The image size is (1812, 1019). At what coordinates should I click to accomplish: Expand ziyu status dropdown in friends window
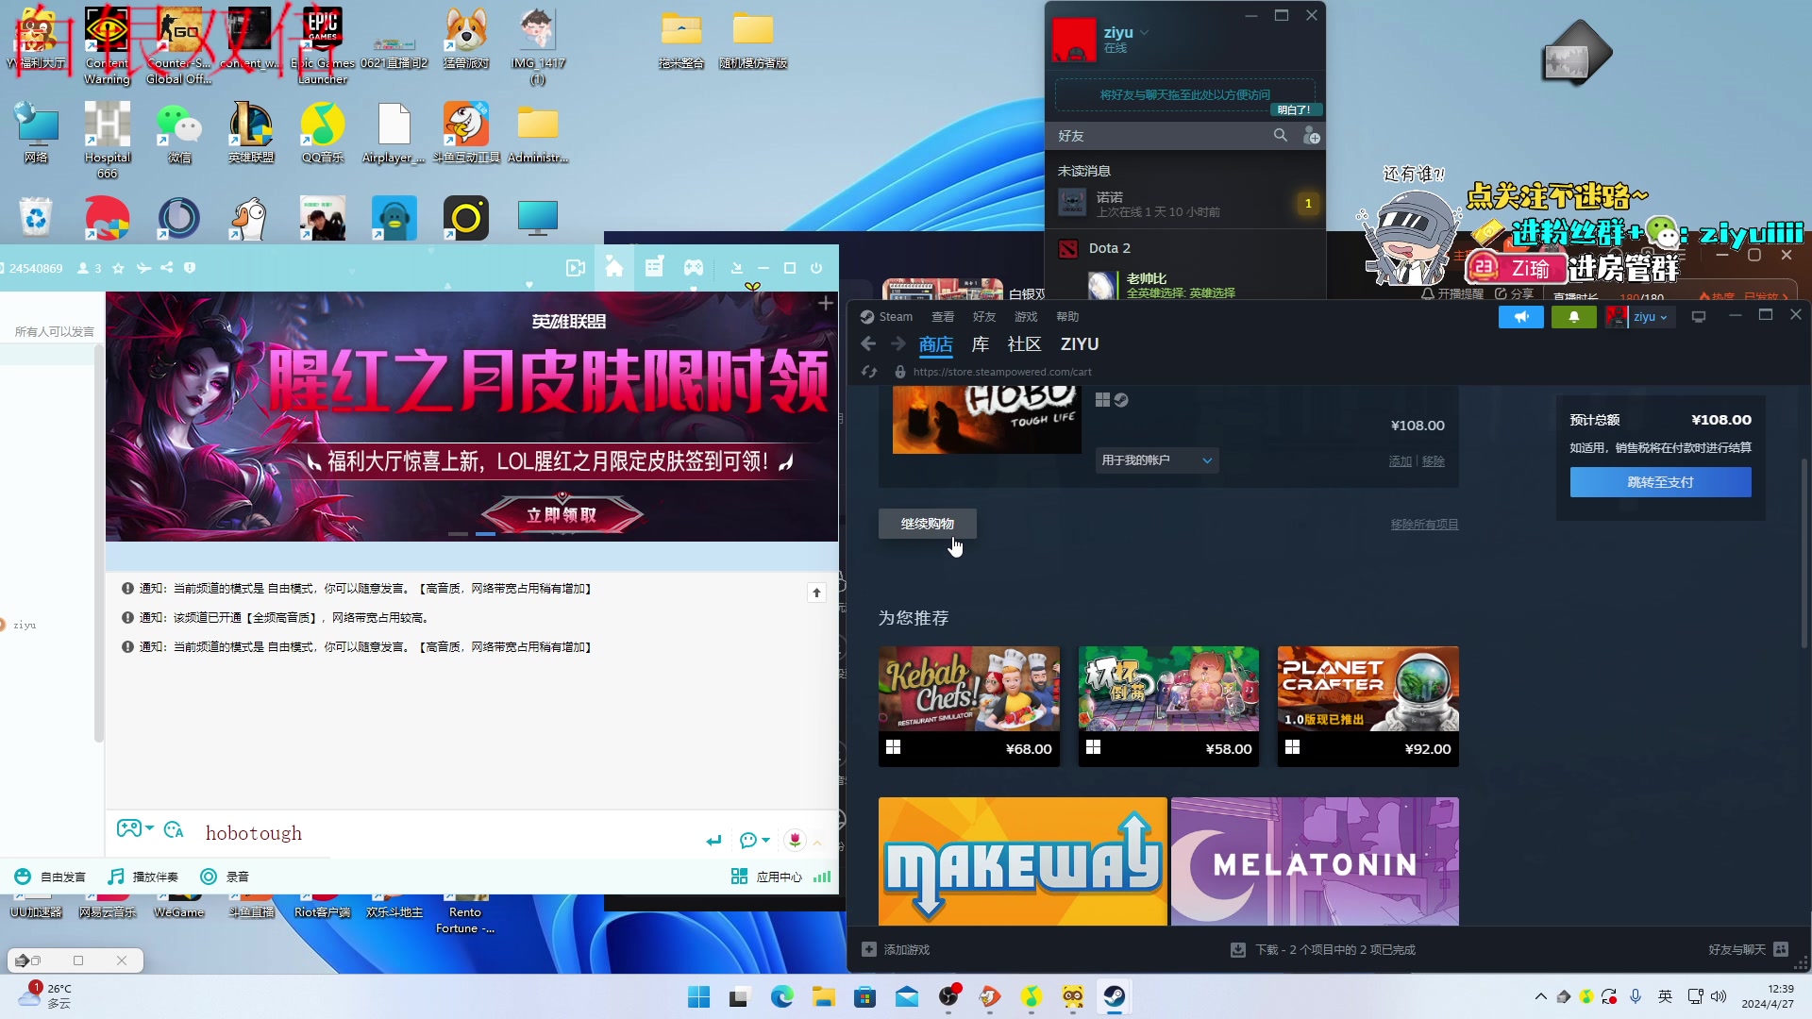coord(1145,32)
